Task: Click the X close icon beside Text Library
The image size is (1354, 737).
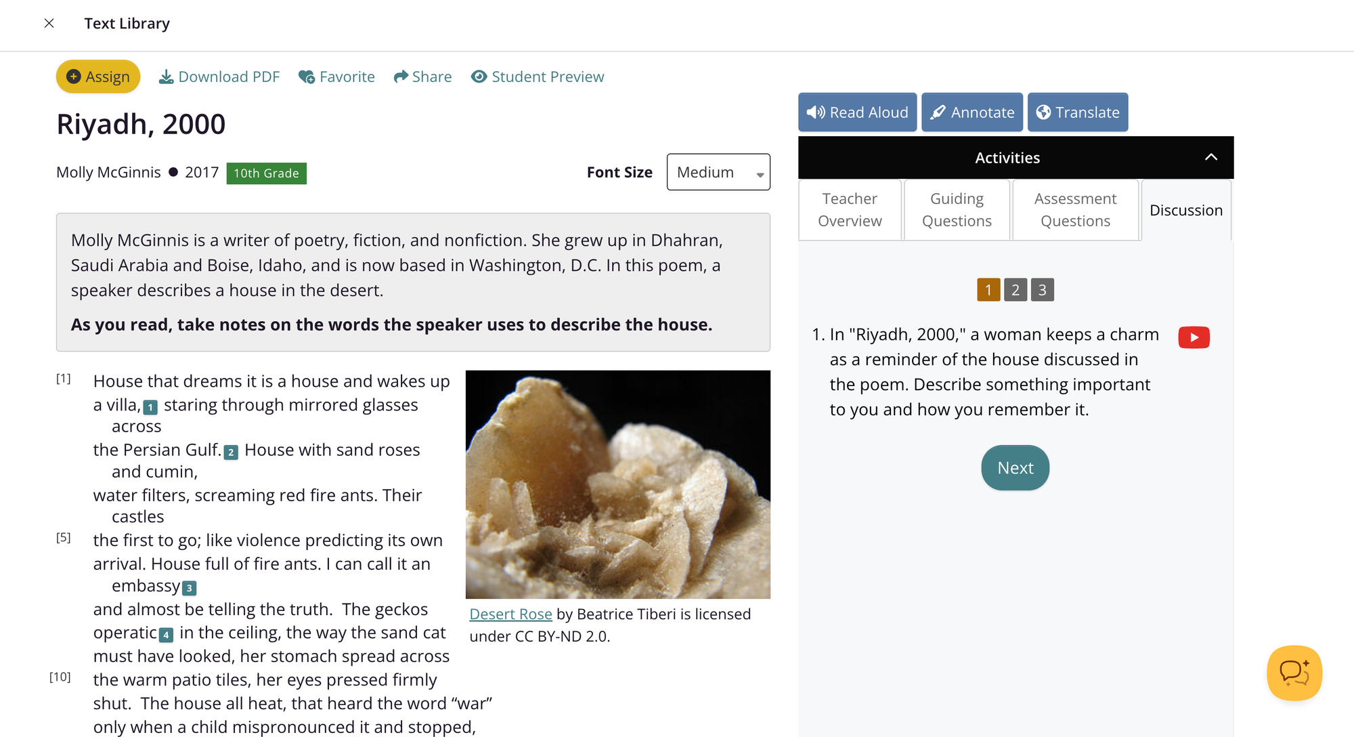Action: coord(49,23)
